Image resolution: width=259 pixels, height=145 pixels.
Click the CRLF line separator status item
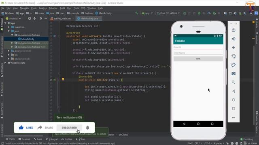pyautogui.click(x=198, y=143)
